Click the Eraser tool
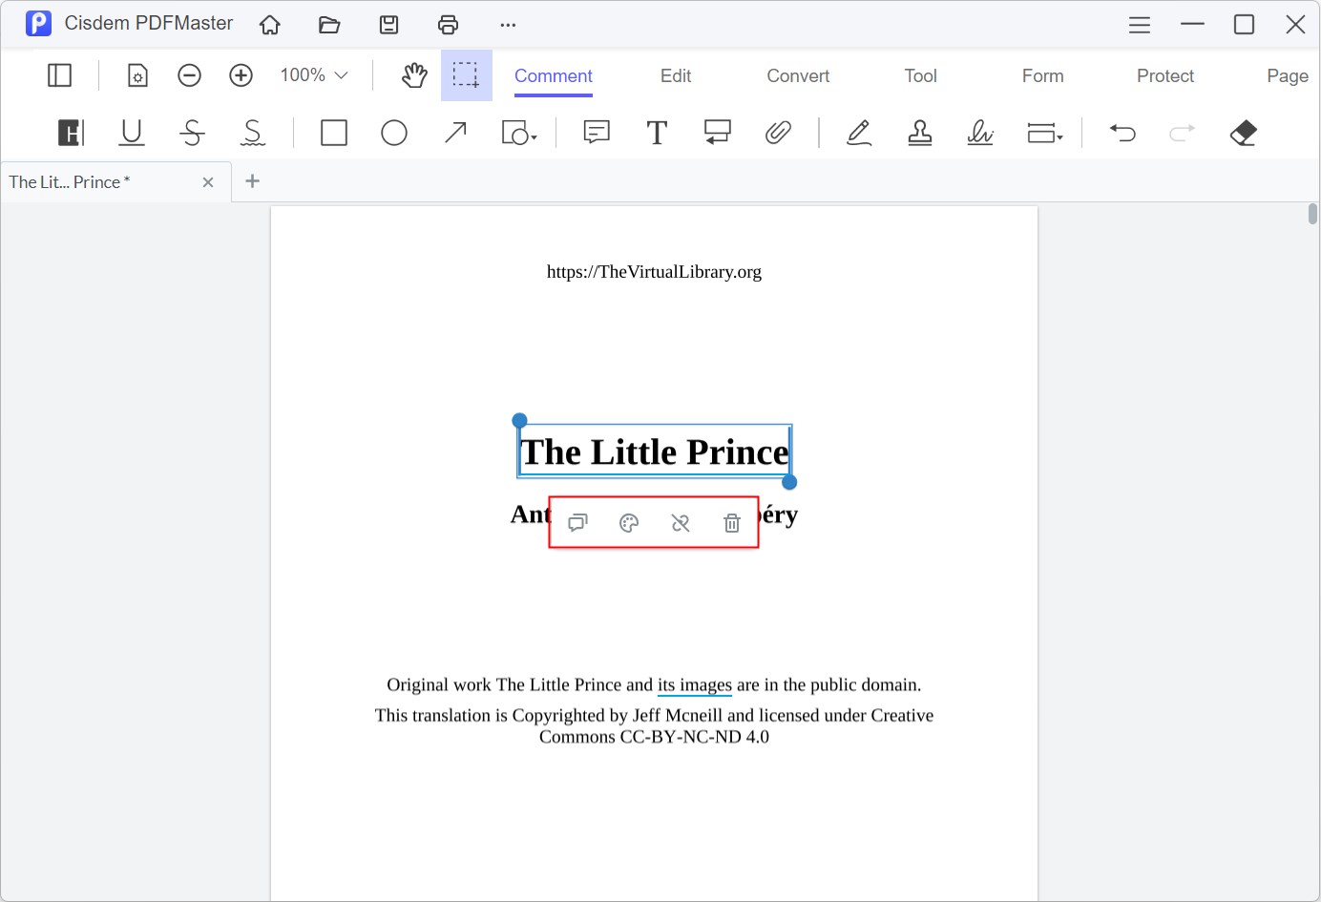The height and width of the screenshot is (902, 1321). coord(1244,133)
